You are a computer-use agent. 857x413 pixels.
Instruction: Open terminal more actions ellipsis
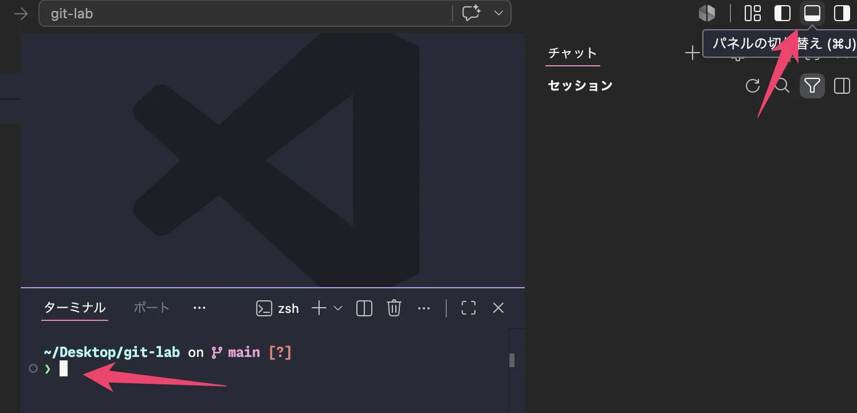click(x=424, y=308)
